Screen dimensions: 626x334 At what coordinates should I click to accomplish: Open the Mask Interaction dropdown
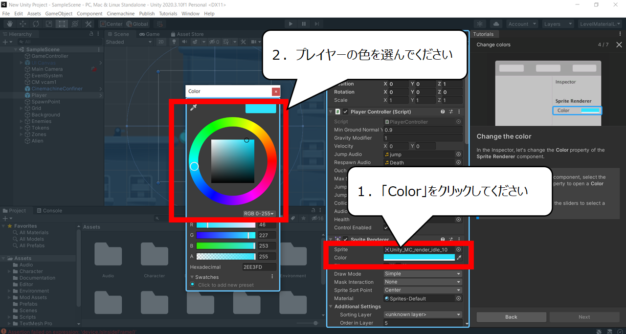(x=423, y=282)
